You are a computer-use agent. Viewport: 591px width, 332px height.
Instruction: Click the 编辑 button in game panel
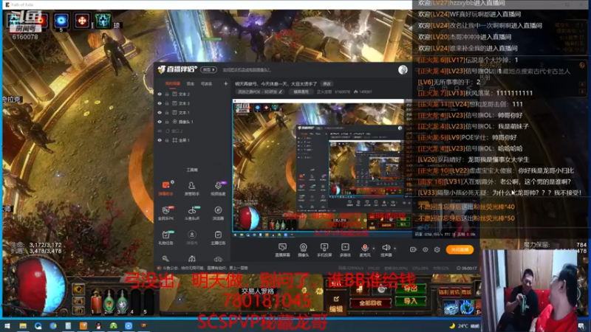pos(336,304)
